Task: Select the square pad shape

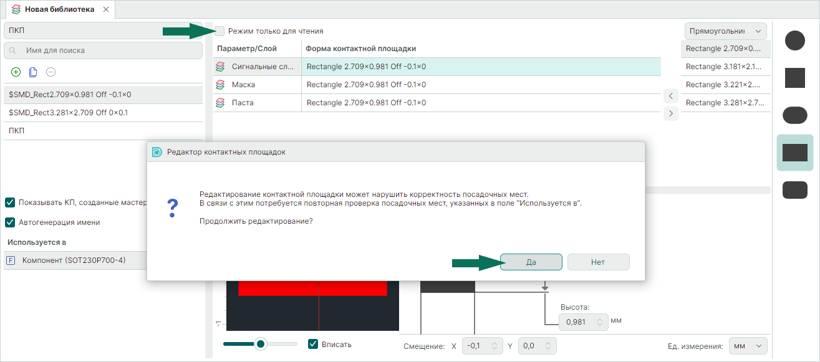Action: (x=794, y=78)
